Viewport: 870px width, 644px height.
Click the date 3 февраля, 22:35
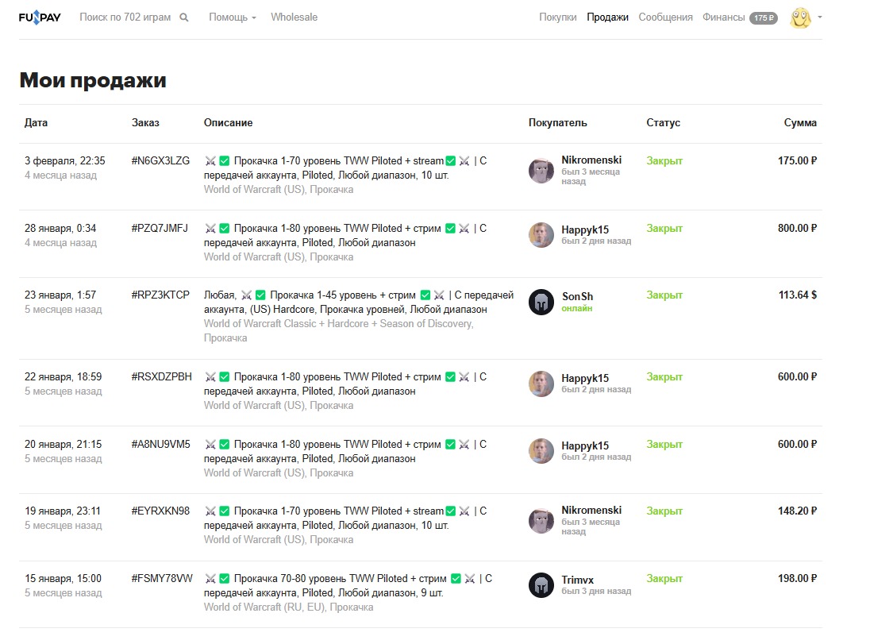[x=64, y=160]
